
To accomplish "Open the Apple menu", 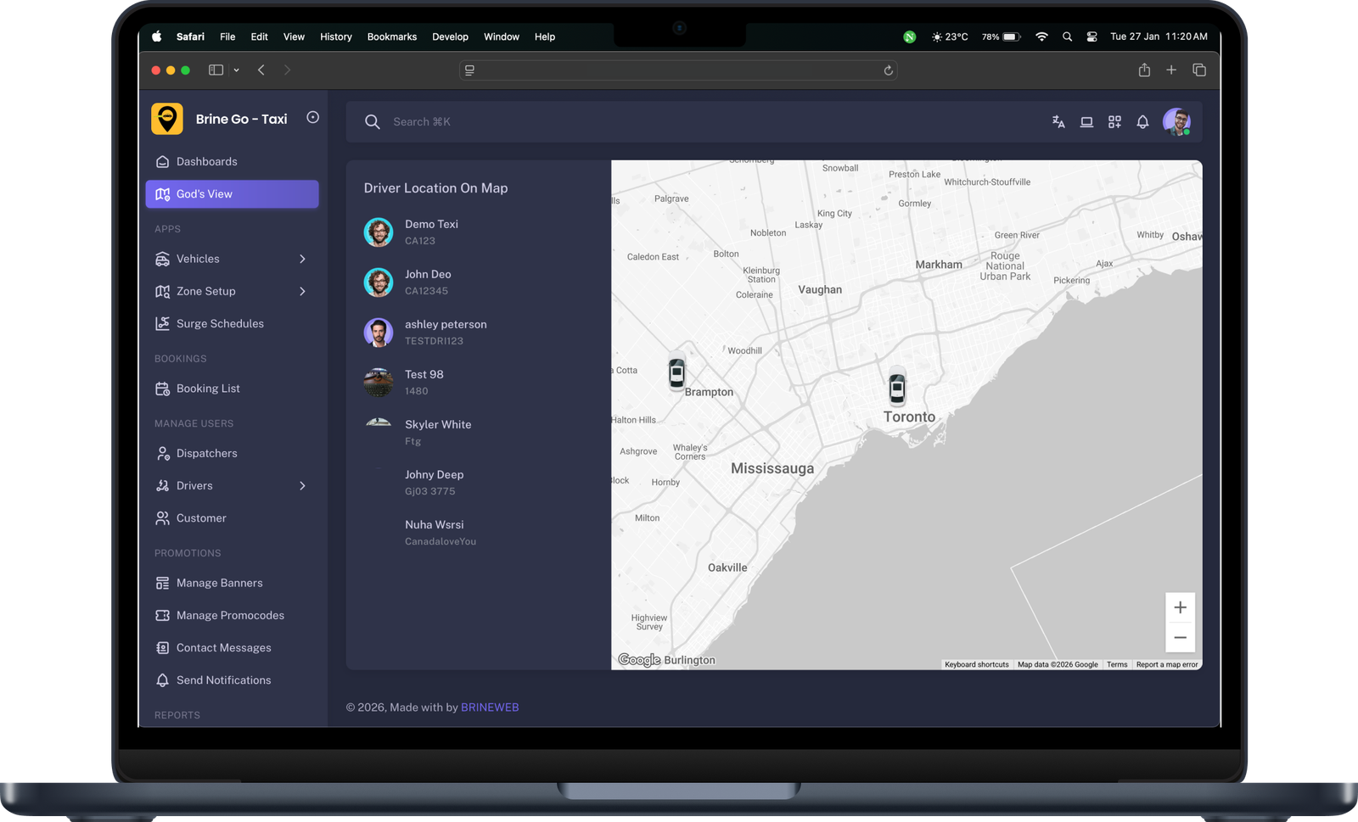I will (156, 36).
